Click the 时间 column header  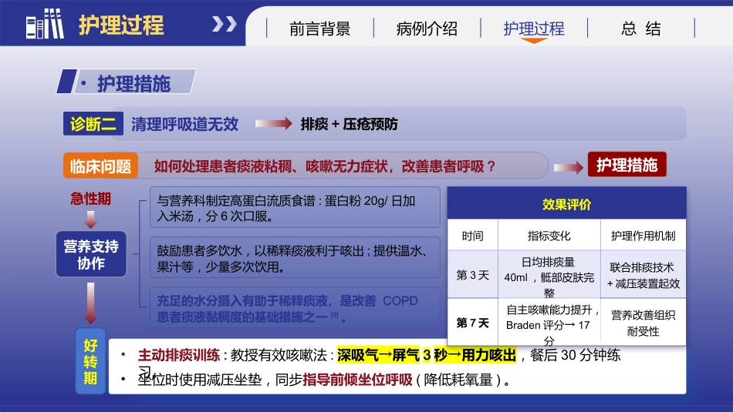[473, 236]
